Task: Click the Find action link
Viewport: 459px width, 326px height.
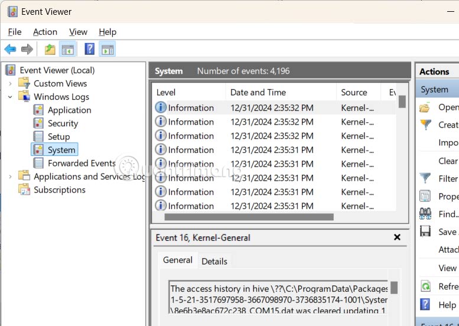Action: 448,214
